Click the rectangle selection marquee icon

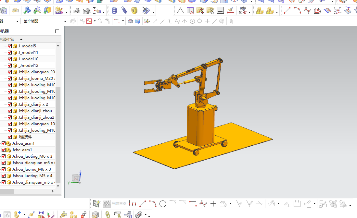[x=117, y=21]
